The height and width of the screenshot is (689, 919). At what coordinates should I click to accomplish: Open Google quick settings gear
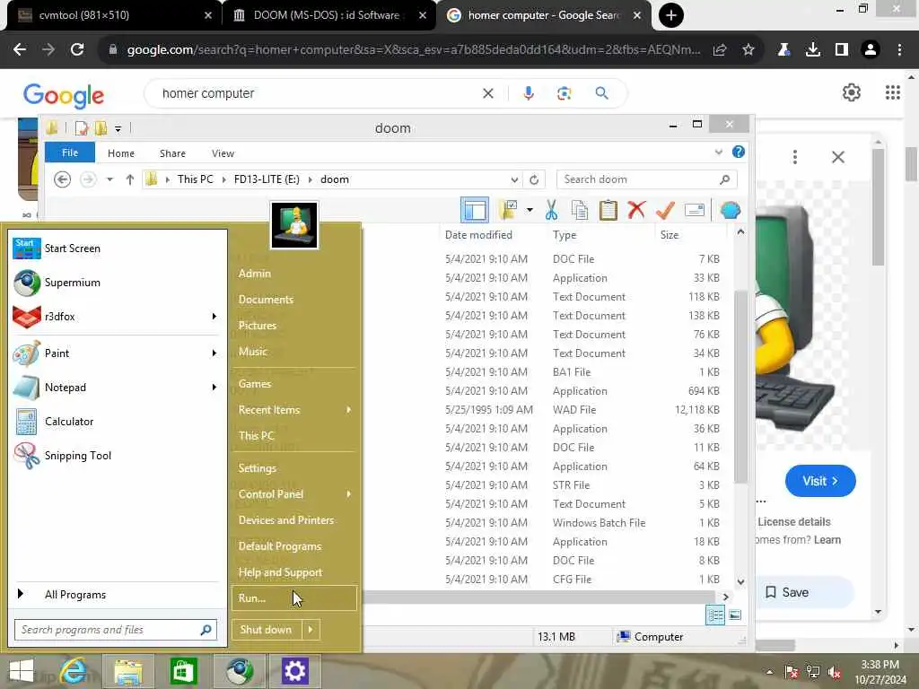coord(852,92)
